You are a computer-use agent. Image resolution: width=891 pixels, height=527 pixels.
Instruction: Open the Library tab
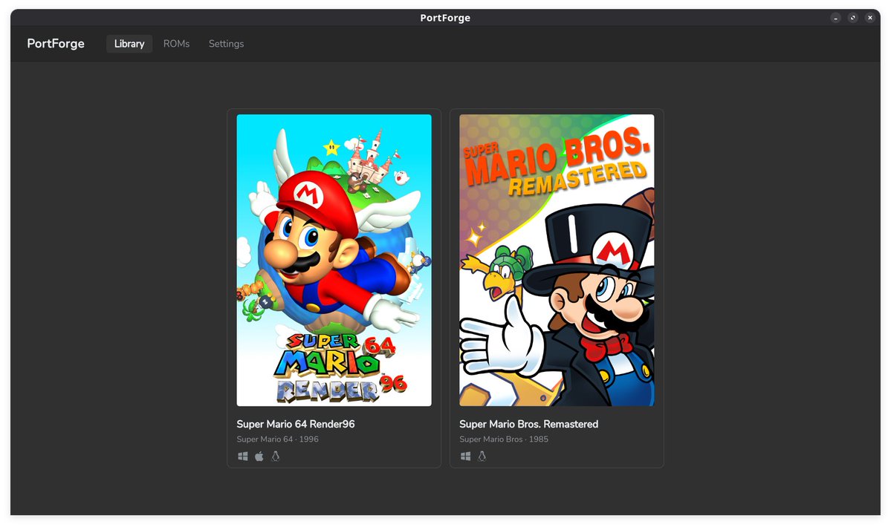pyautogui.click(x=129, y=44)
